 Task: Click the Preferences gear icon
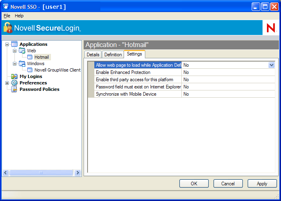14,83
